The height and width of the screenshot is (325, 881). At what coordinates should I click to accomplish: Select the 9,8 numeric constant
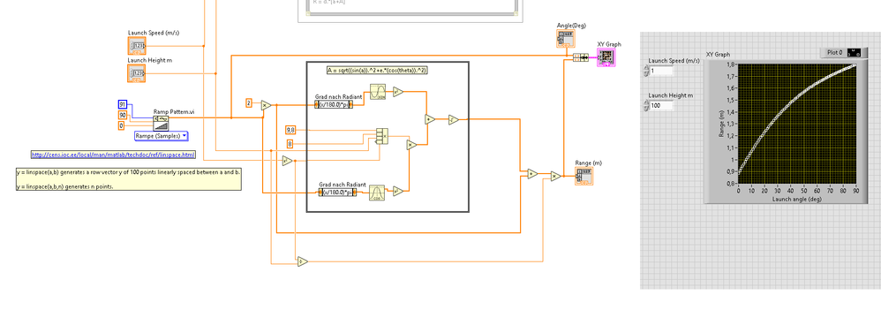pyautogui.click(x=290, y=130)
